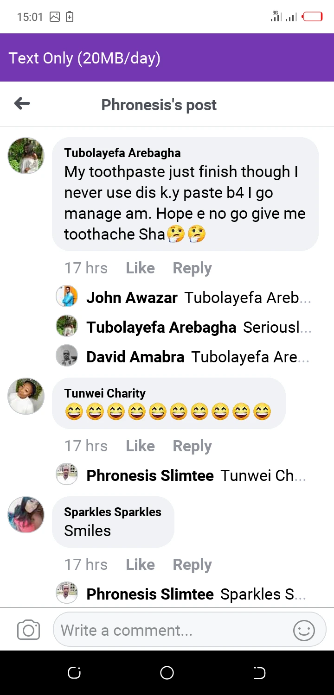Reply to Sparkles Sparkles' comment
This screenshot has height=695, width=334.
[192, 565]
